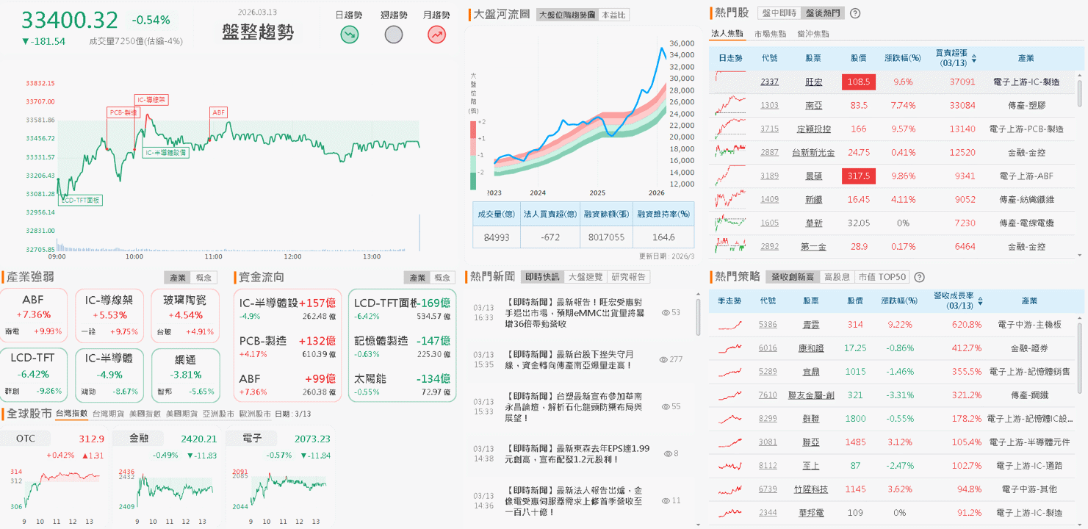The image size is (1088, 529).
Task: Select 高股息 strategy tab
Action: [x=837, y=277]
